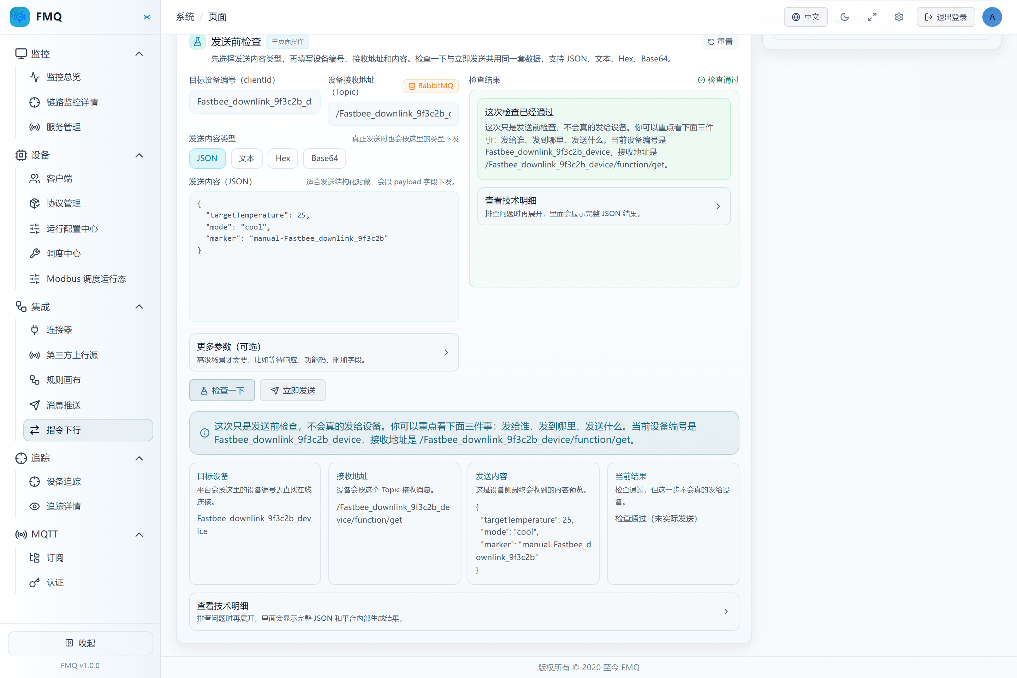Click 连接器 plug icon
The height and width of the screenshot is (678, 1017).
coord(35,330)
